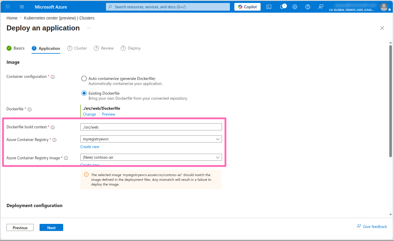This screenshot has height=241, width=394.
Task: Click the Deployment configuration heading
Action: point(35,205)
